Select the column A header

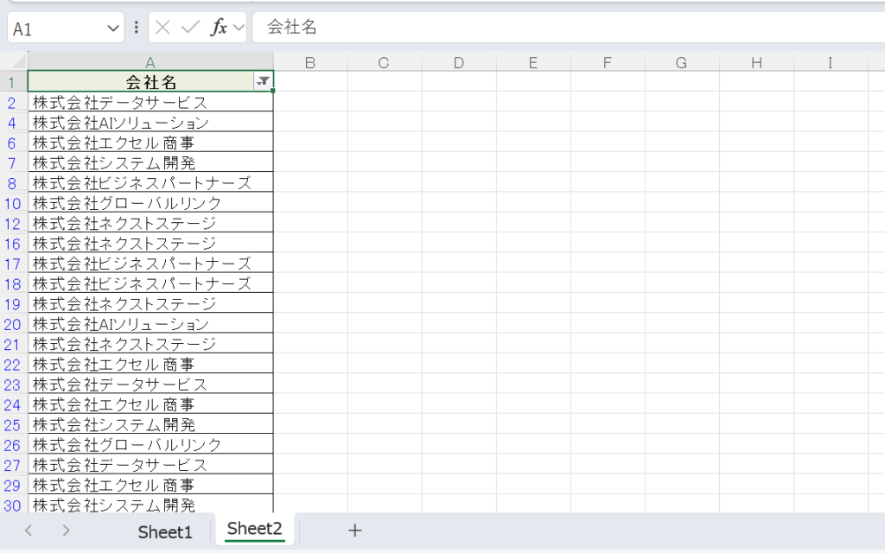tap(150, 62)
